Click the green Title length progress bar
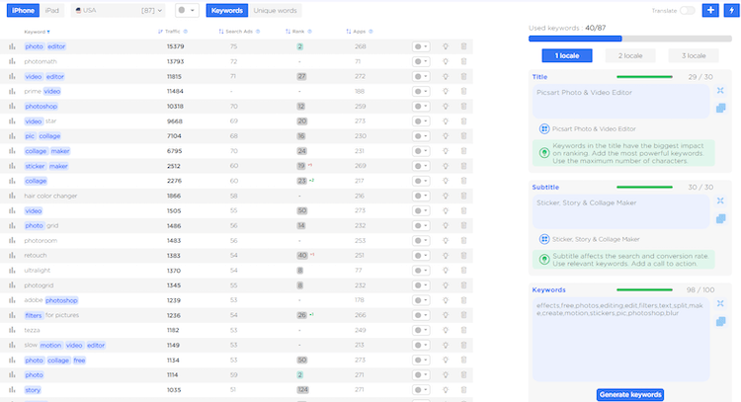This screenshot has width=741, height=402. tap(644, 77)
